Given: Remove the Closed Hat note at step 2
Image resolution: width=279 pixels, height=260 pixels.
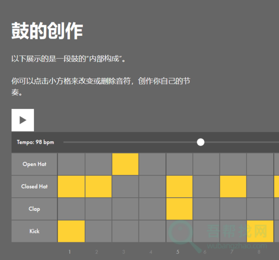Looking at the screenshot, I should 99,187.
